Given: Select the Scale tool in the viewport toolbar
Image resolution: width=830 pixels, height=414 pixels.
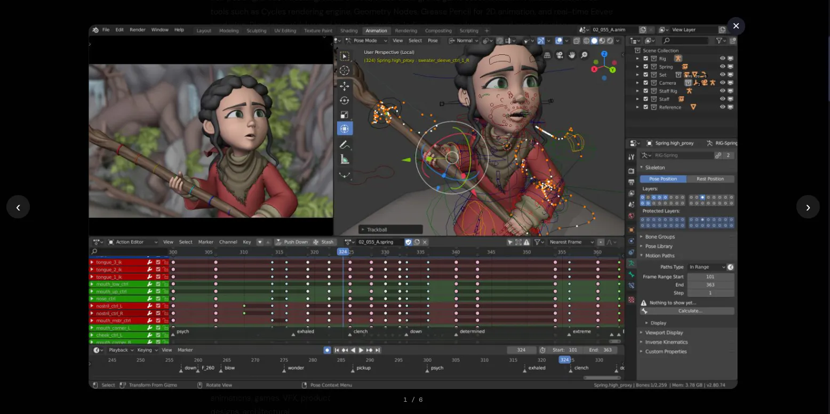Looking at the screenshot, I should [345, 115].
